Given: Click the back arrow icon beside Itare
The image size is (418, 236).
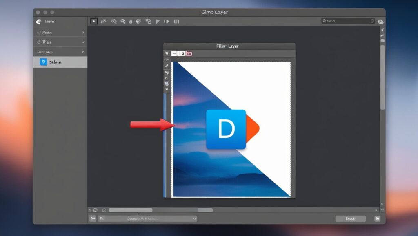Looking at the screenshot, I should 38,22.
